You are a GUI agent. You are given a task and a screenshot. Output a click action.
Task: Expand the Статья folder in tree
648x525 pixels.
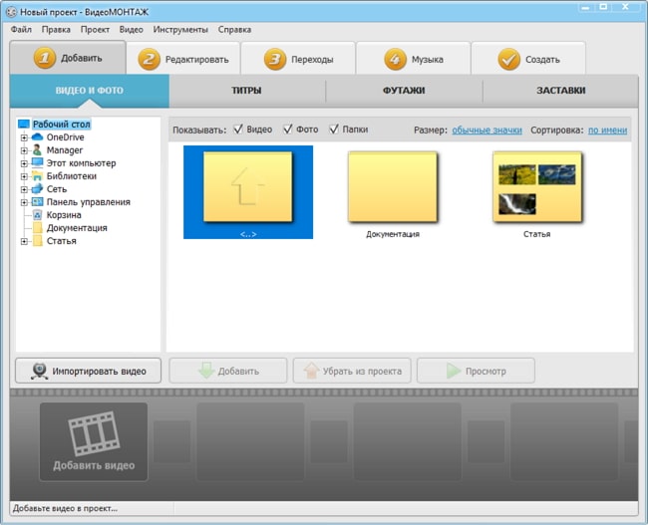(24, 241)
